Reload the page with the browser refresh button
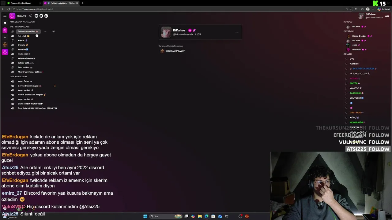Screen dimensions: 392x220 coord(9,9)
